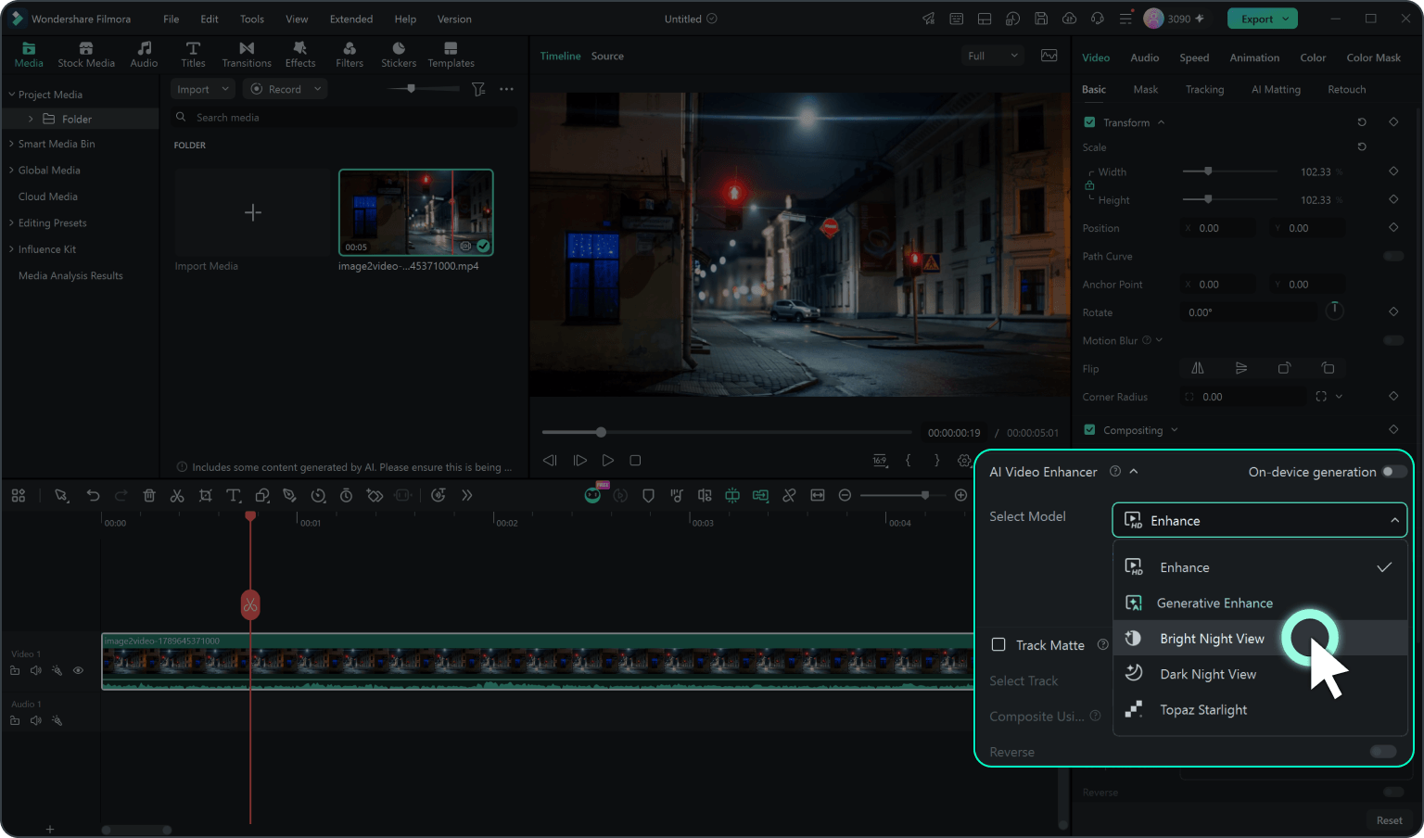Open the Filters panel
The image size is (1424, 838).
click(x=350, y=55)
